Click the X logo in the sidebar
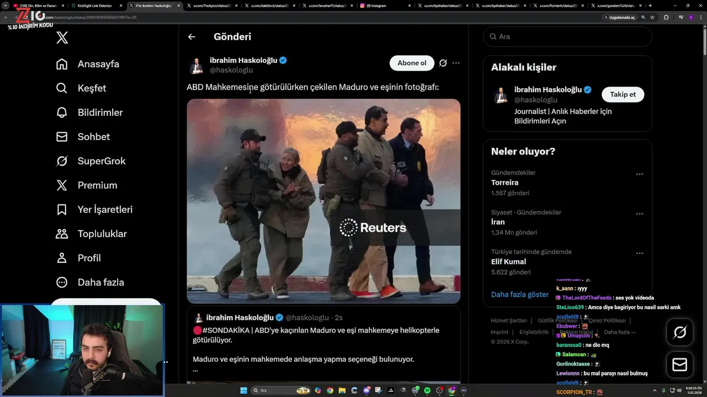Viewport: 707px width, 397px height. click(62, 37)
